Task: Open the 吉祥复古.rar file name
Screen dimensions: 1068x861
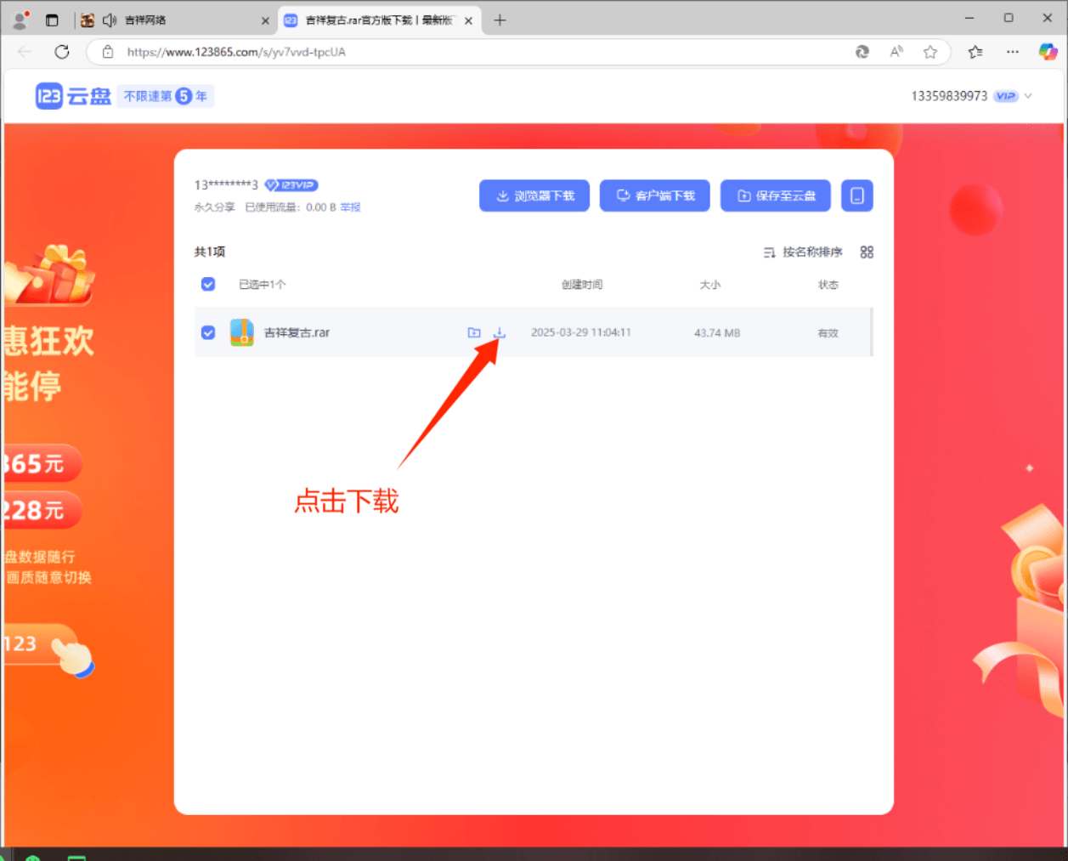Action: click(297, 332)
